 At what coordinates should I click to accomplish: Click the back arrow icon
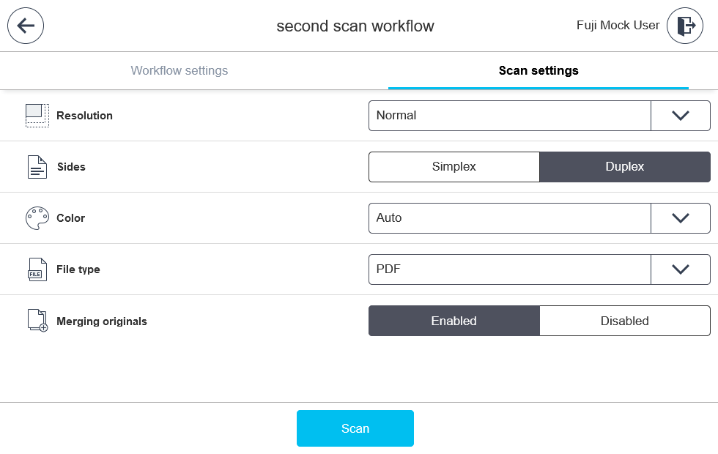pyautogui.click(x=26, y=26)
